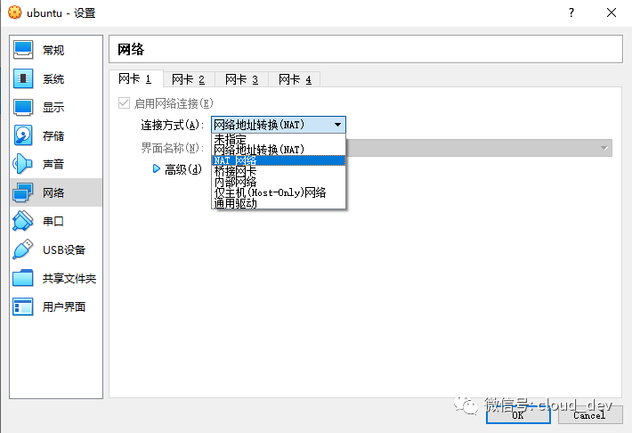Click the ? help button in title bar

click(x=570, y=12)
